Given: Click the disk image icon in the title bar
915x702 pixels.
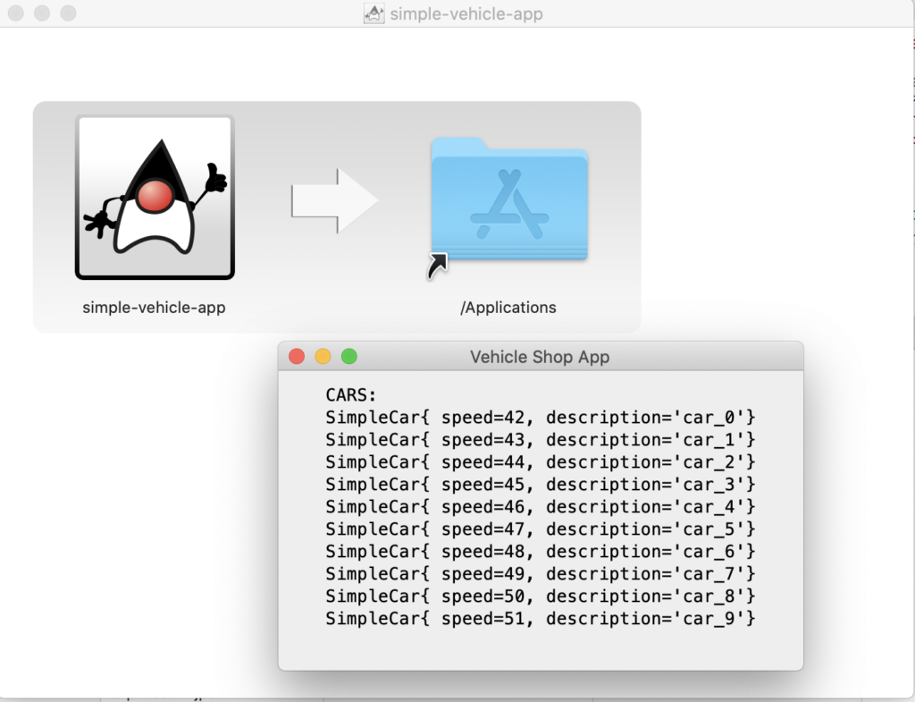Looking at the screenshot, I should (376, 13).
